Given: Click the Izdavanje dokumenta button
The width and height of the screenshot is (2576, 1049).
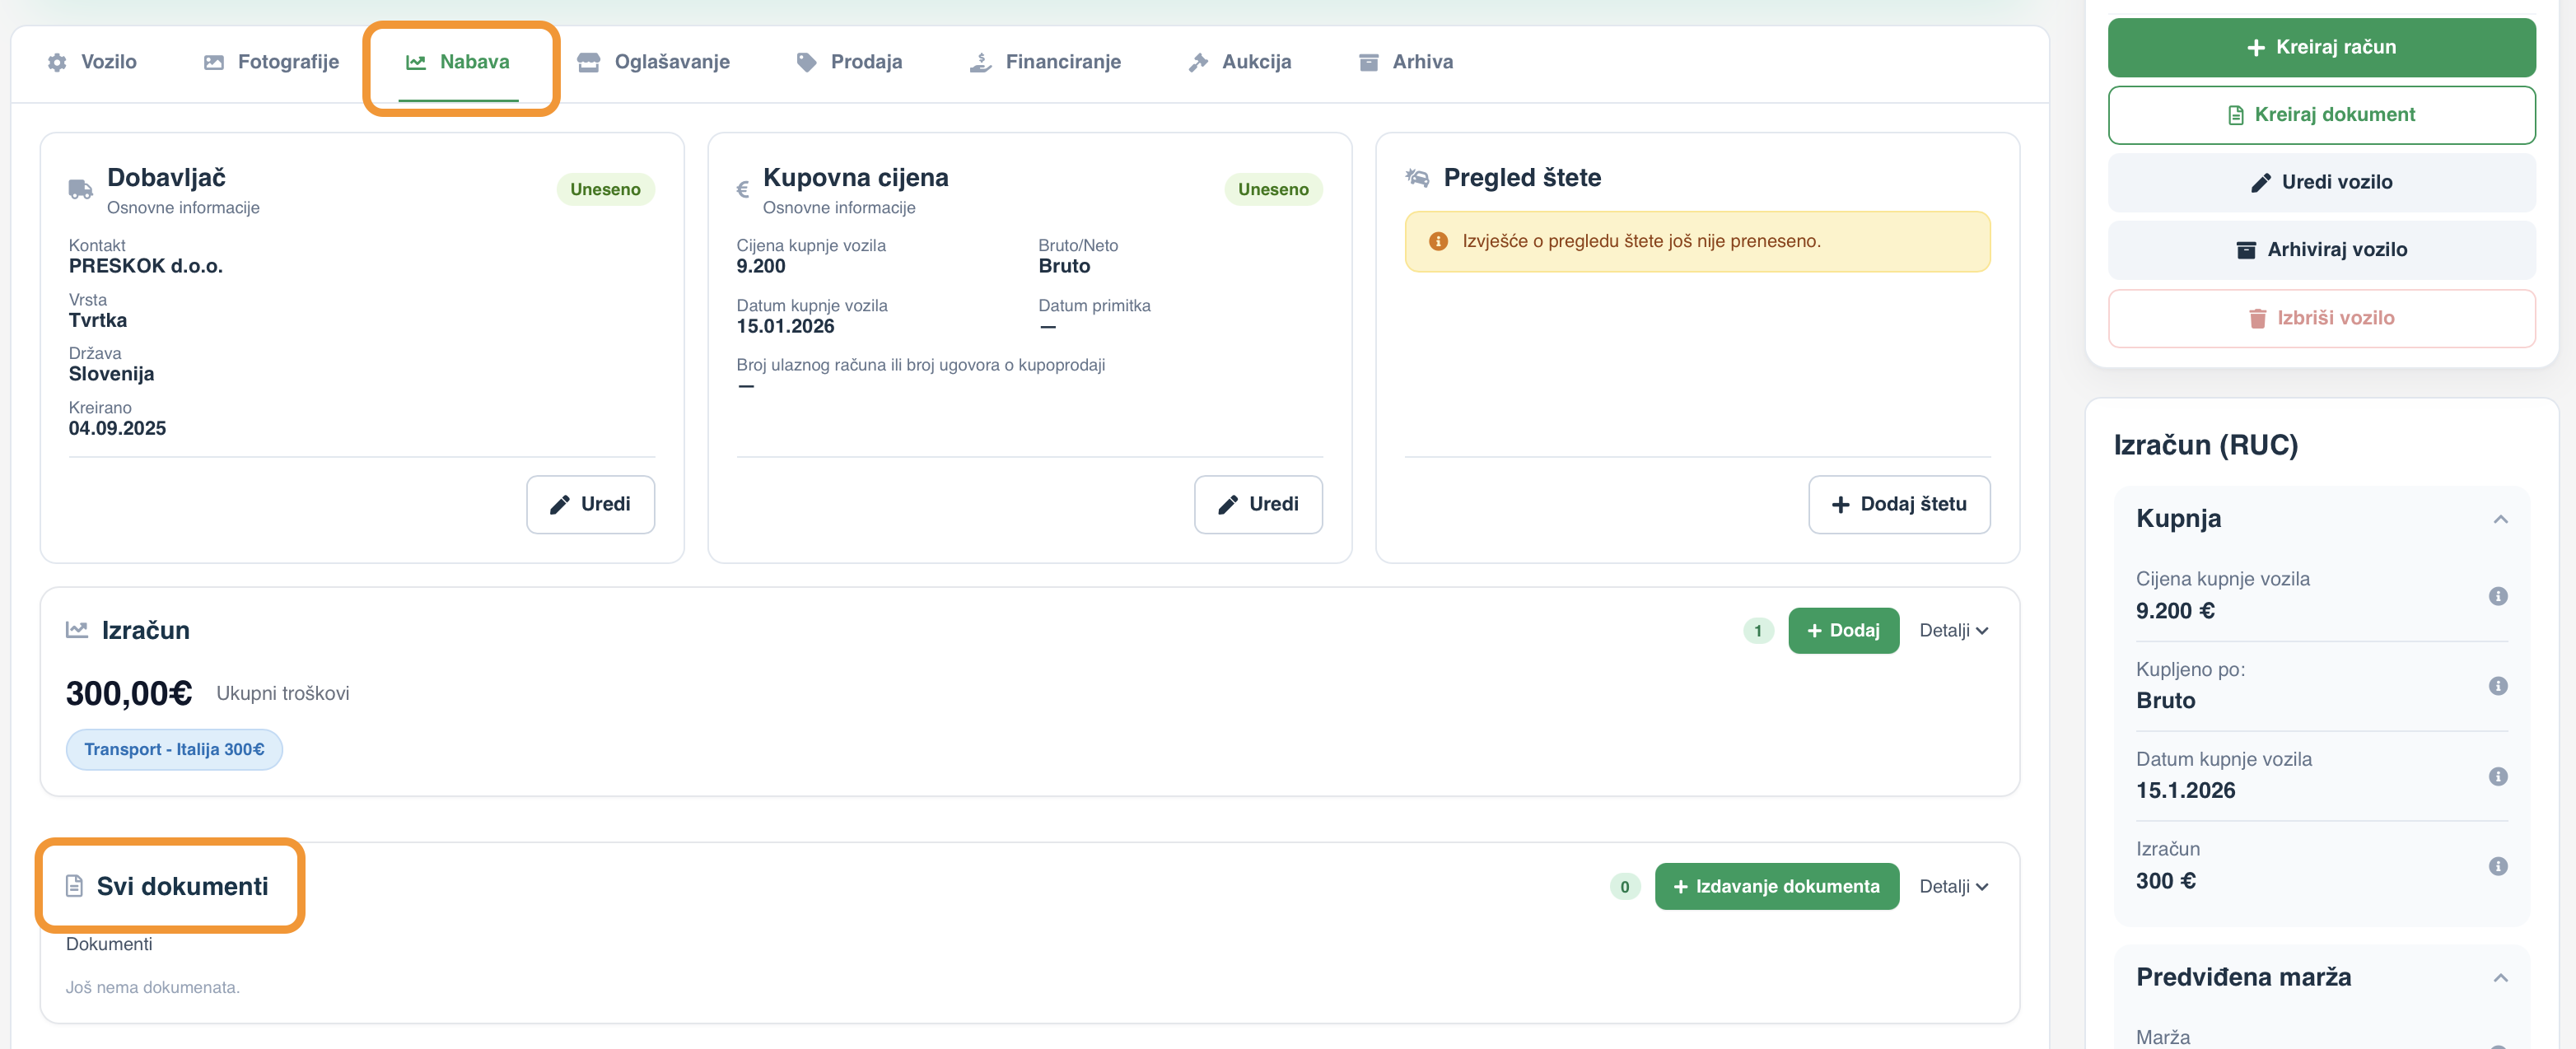Looking at the screenshot, I should pyautogui.click(x=1776, y=886).
